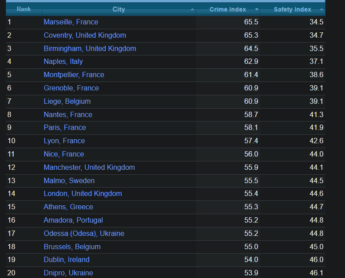The height and width of the screenshot is (278, 345).
Task: Select Montpellier crime index value 61.4
Action: click(x=251, y=75)
